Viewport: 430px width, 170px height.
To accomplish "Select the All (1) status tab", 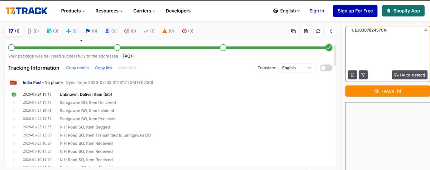I will pyautogui.click(x=14, y=31).
